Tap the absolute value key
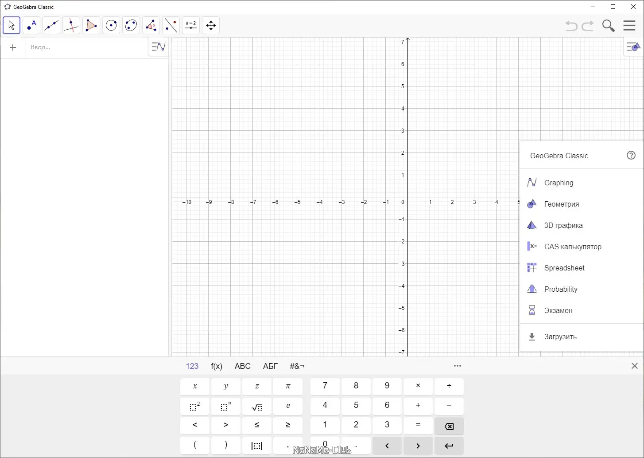This screenshot has width=644, height=458. coord(257,446)
